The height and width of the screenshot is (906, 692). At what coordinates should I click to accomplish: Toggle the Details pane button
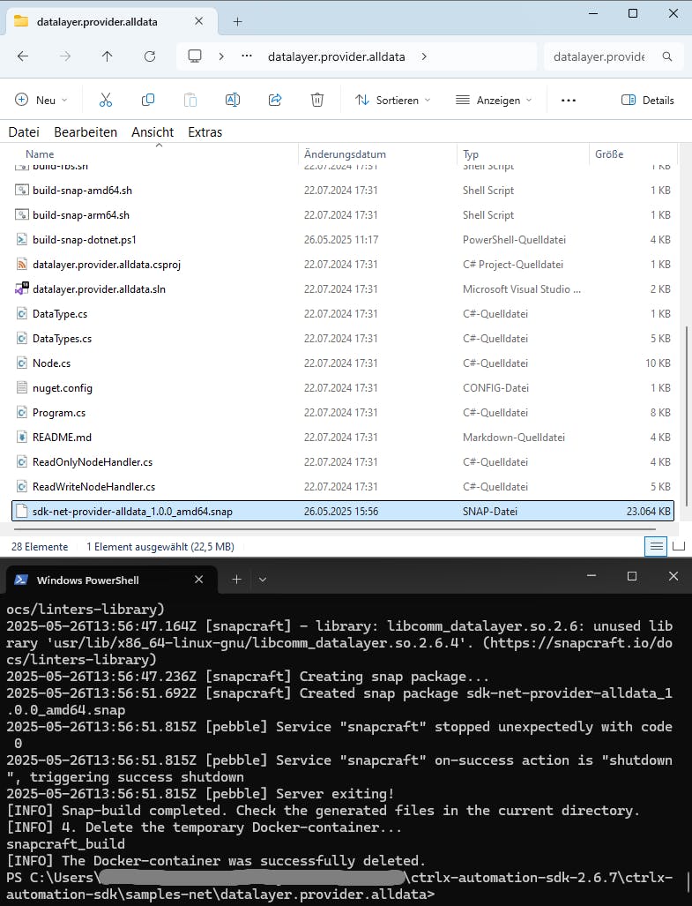click(x=647, y=100)
